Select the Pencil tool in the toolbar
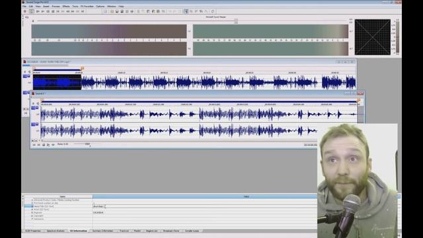The width and height of the screenshot is (423, 238). [x=196, y=11]
